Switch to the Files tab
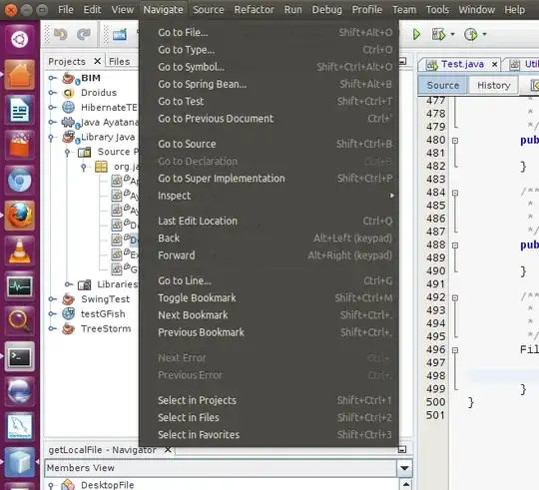The height and width of the screenshot is (490, 539). coord(120,62)
